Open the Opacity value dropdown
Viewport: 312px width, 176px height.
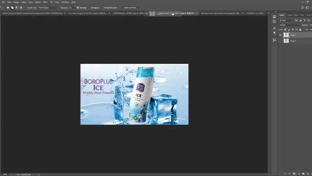click(311, 25)
